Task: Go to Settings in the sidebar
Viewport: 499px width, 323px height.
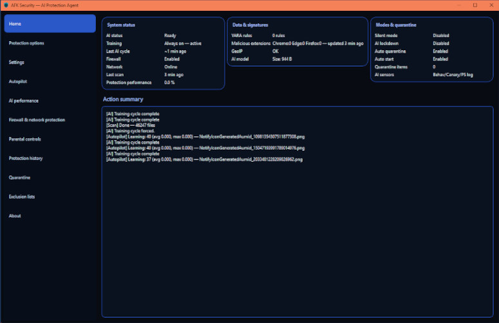Action: point(50,62)
